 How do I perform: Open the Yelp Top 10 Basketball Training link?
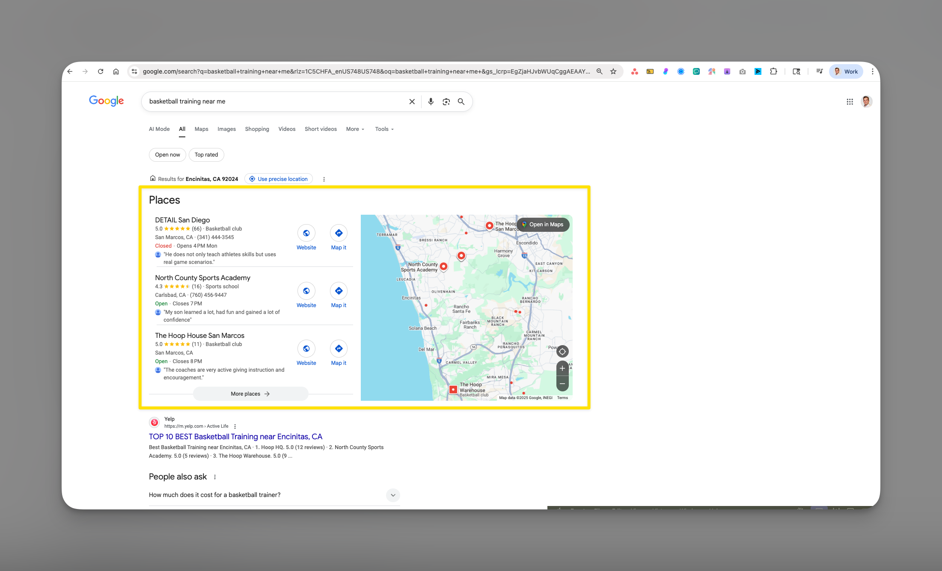tap(235, 436)
